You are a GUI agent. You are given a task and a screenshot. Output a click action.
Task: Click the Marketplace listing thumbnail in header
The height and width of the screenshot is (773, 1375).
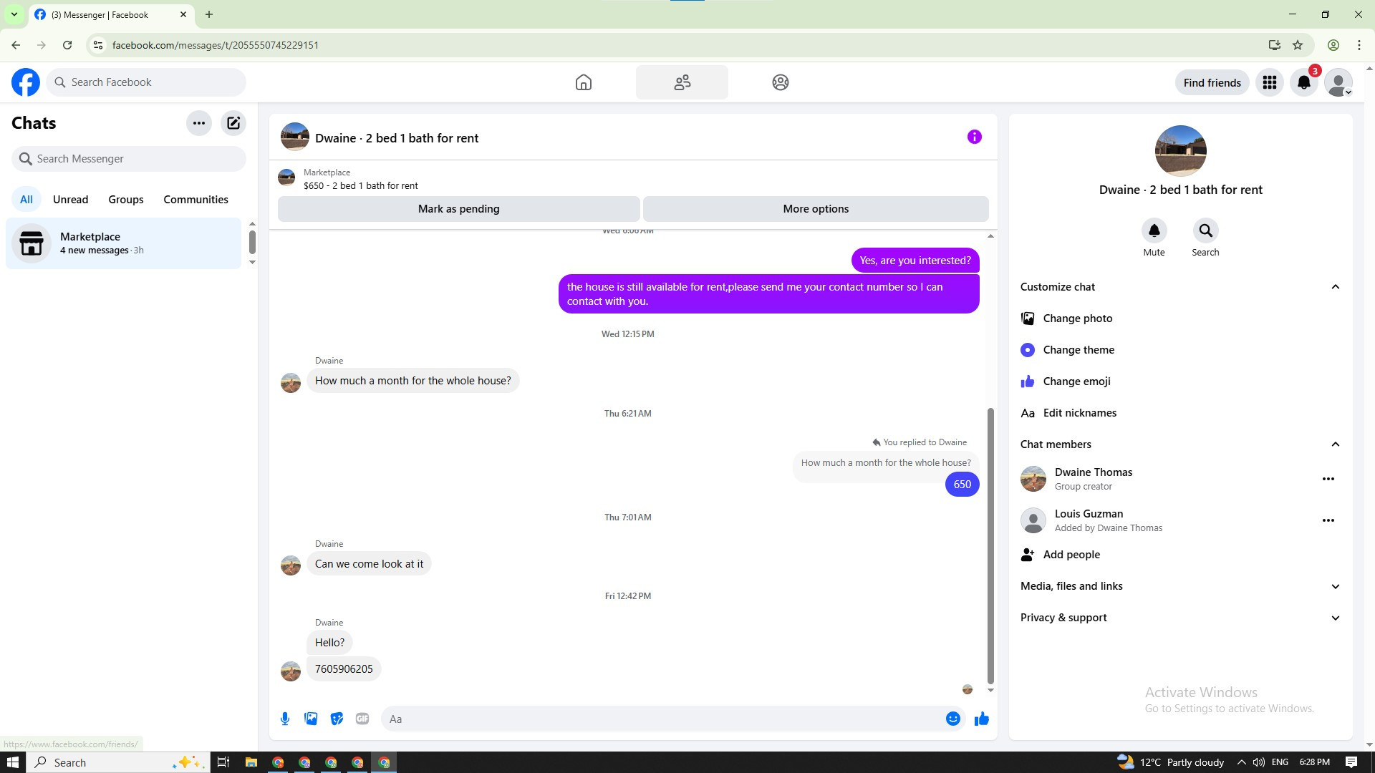coord(286,178)
